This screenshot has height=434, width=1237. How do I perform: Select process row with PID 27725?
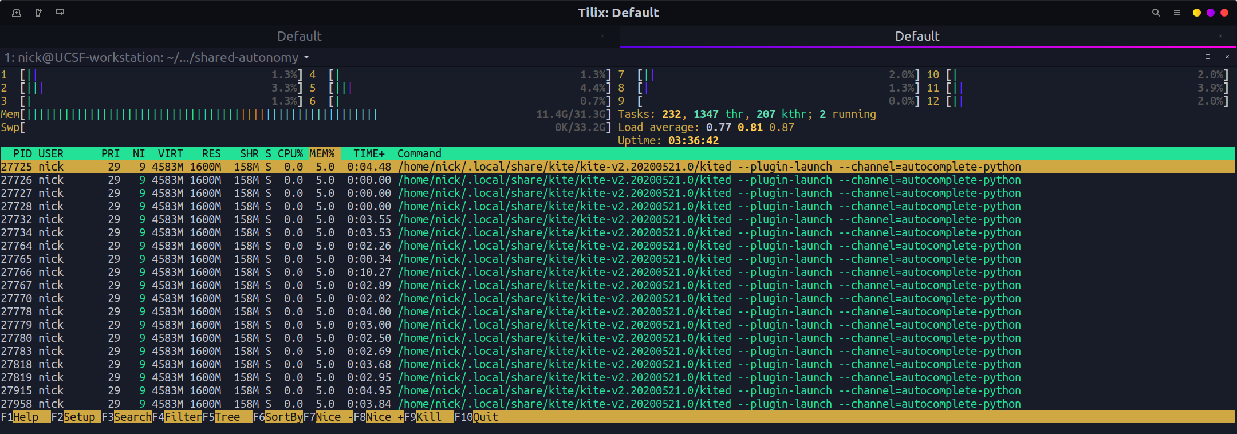point(617,167)
